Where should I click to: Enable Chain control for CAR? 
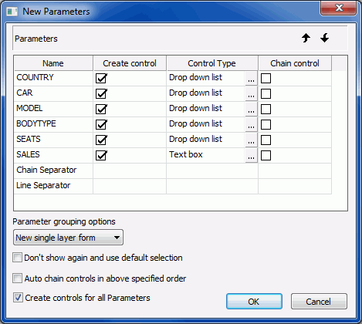point(266,94)
